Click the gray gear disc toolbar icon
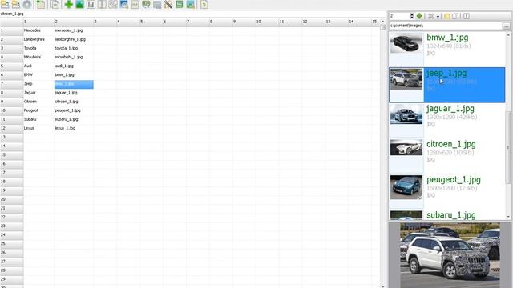The width and height of the screenshot is (513, 288). point(27,4)
